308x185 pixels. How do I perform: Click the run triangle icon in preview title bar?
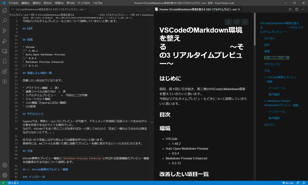pos(290,9)
